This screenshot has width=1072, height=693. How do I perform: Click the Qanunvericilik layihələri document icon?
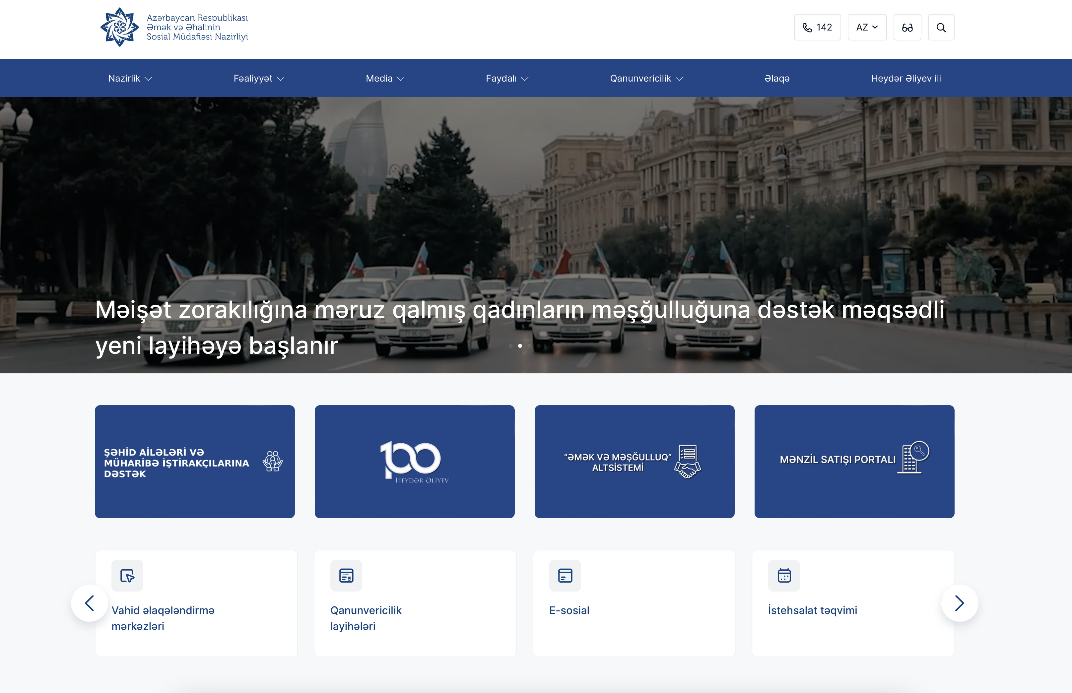pos(346,575)
